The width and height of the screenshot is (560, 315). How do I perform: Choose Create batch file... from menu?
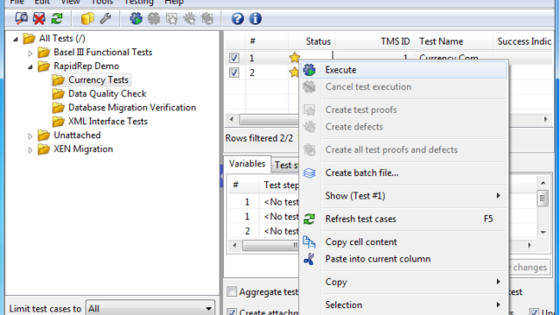404,173
